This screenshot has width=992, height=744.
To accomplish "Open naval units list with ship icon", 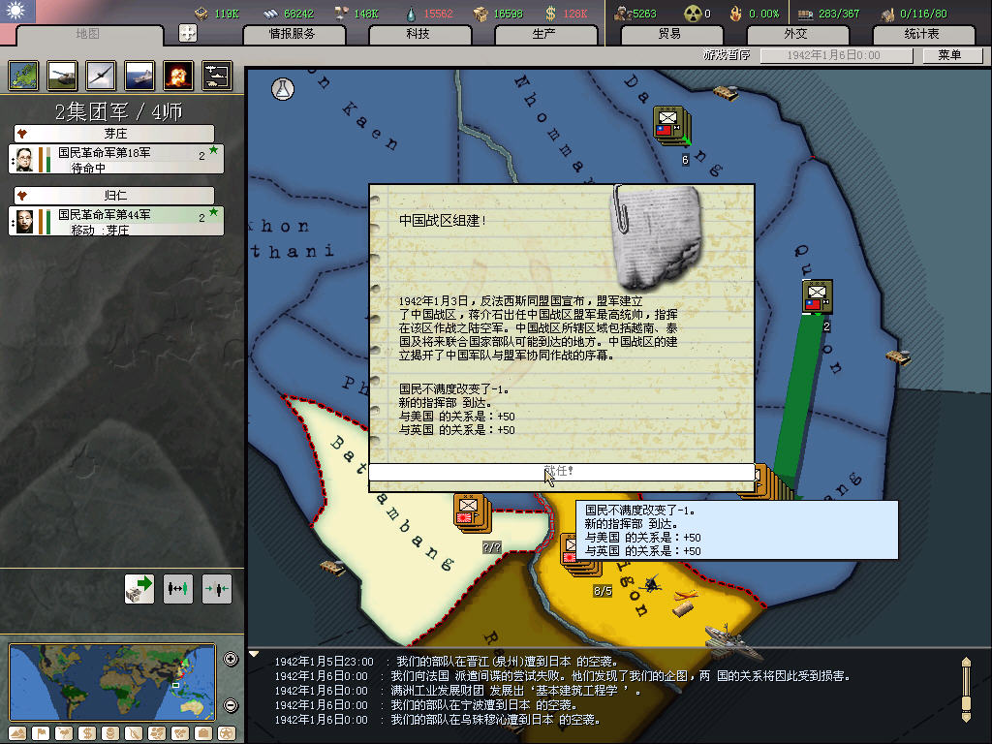I will [x=139, y=76].
